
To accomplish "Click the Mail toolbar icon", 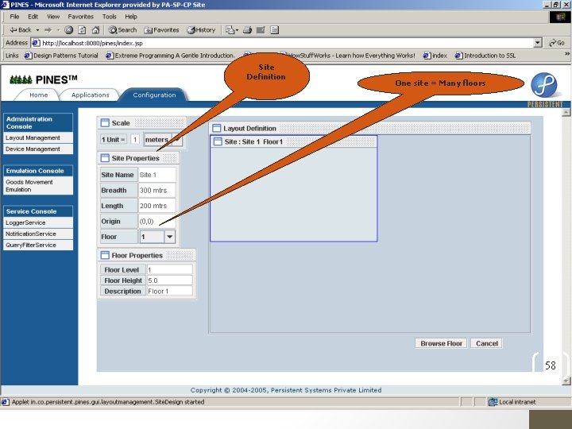I will pyautogui.click(x=230, y=30).
